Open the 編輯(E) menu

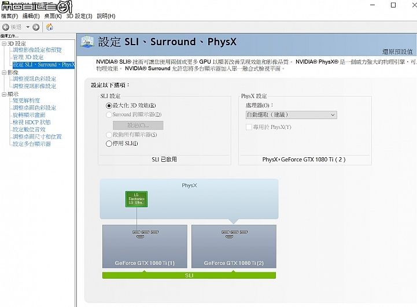pos(31,16)
